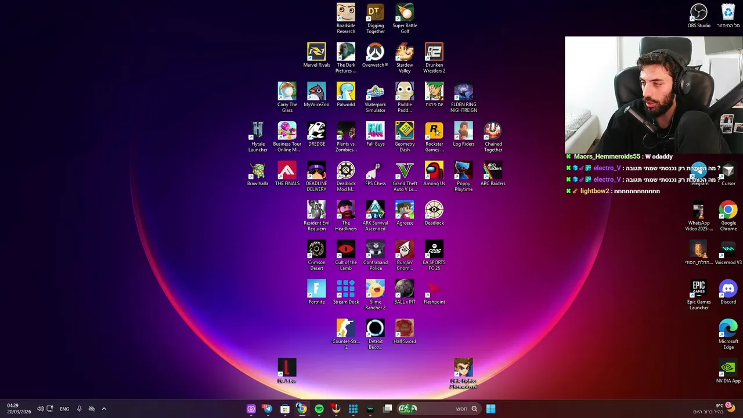The image size is (743, 418).
Task: Select the ARK Survival Ascended icon
Action: pos(376,216)
